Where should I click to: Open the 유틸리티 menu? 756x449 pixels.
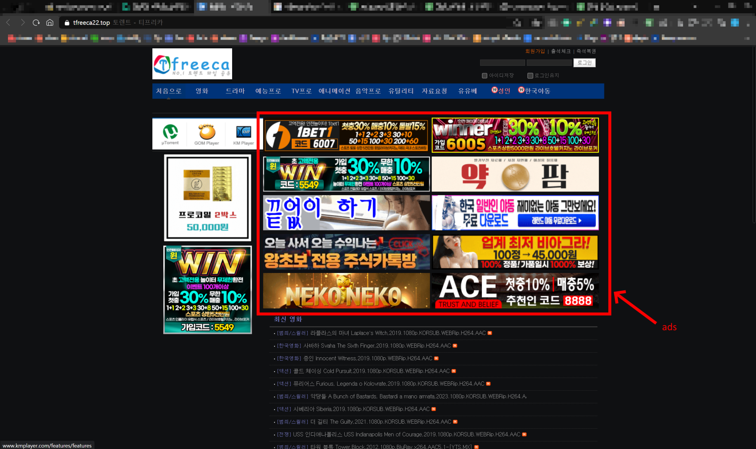tap(401, 91)
